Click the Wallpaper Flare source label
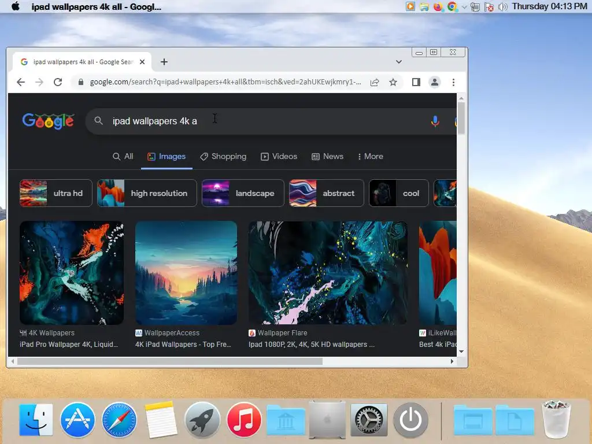 282,332
